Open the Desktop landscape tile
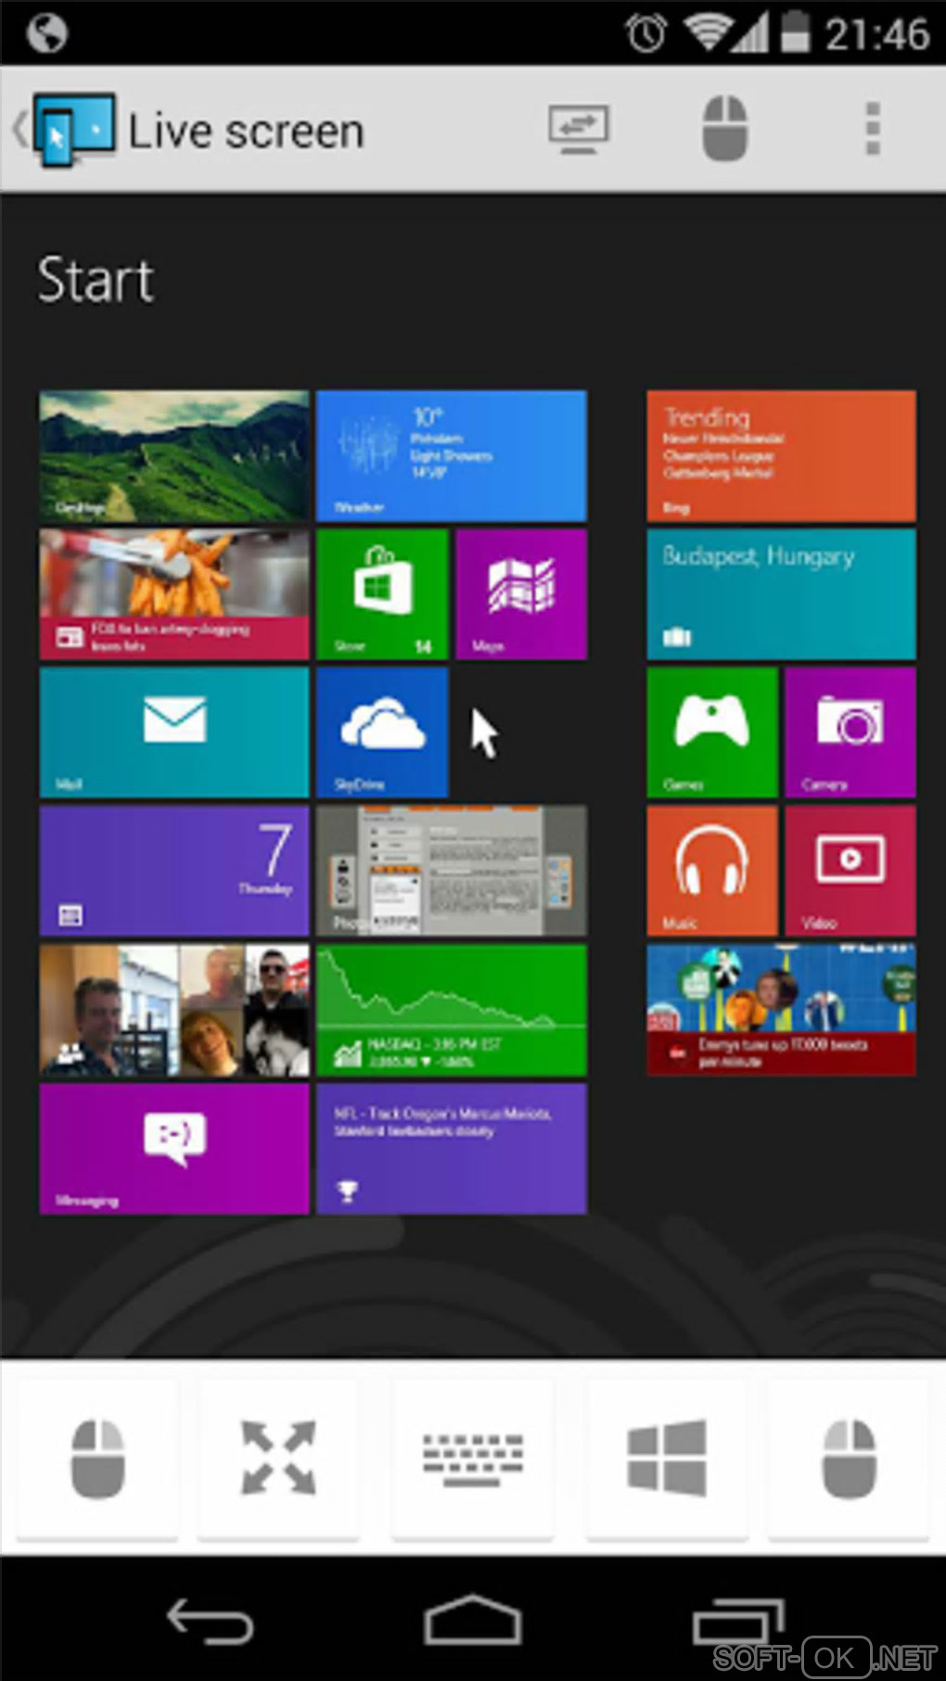946x1681 pixels. [x=174, y=456]
